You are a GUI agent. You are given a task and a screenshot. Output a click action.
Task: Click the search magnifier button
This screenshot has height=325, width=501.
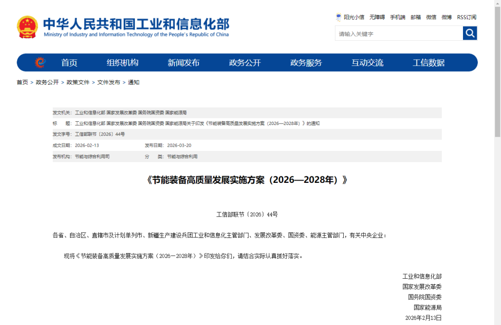[469, 33]
